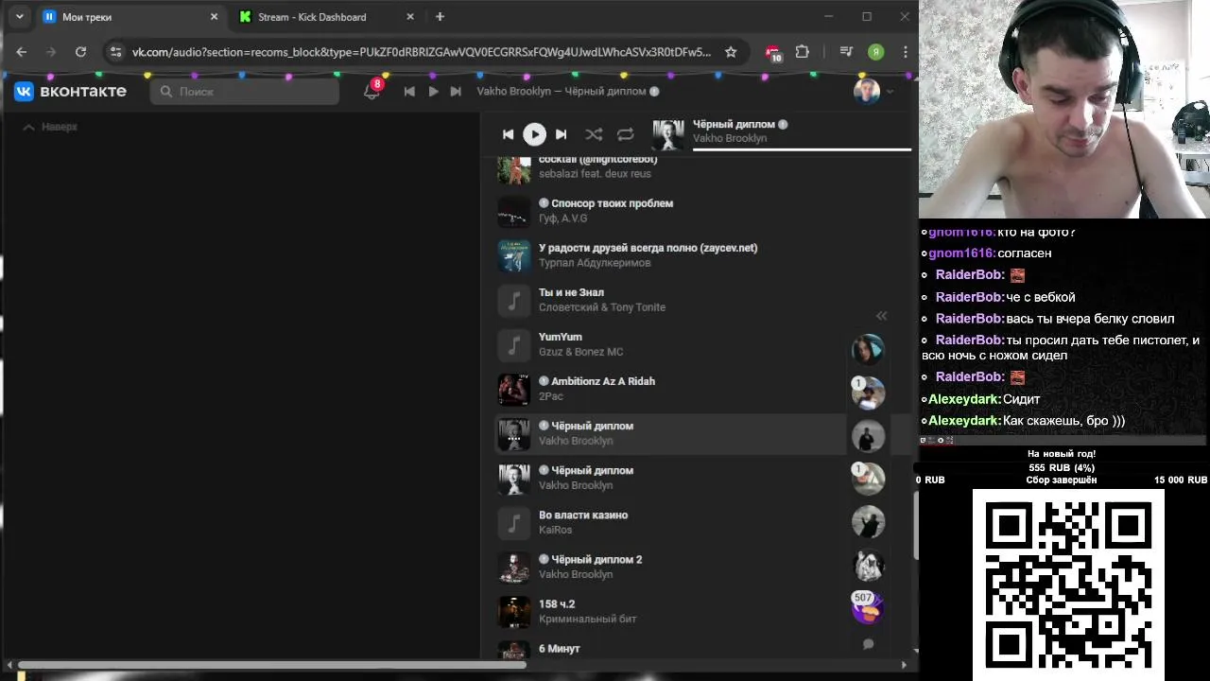The width and height of the screenshot is (1210, 681).
Task: Seek on the track progress bar
Action: point(802,149)
